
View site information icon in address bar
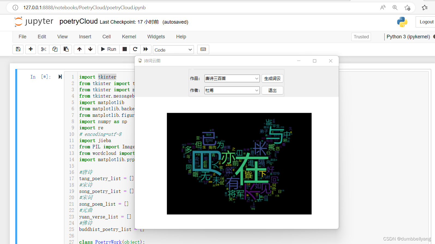(x=16, y=8)
